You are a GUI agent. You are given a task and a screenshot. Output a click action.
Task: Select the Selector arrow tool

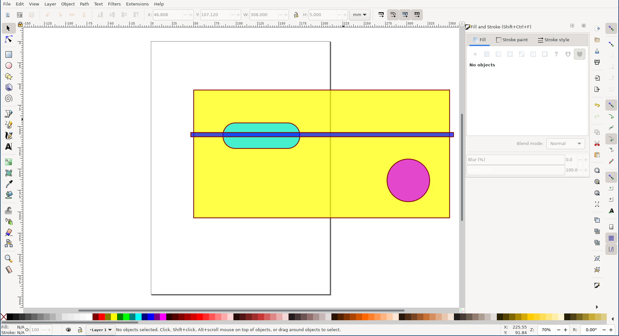8,28
